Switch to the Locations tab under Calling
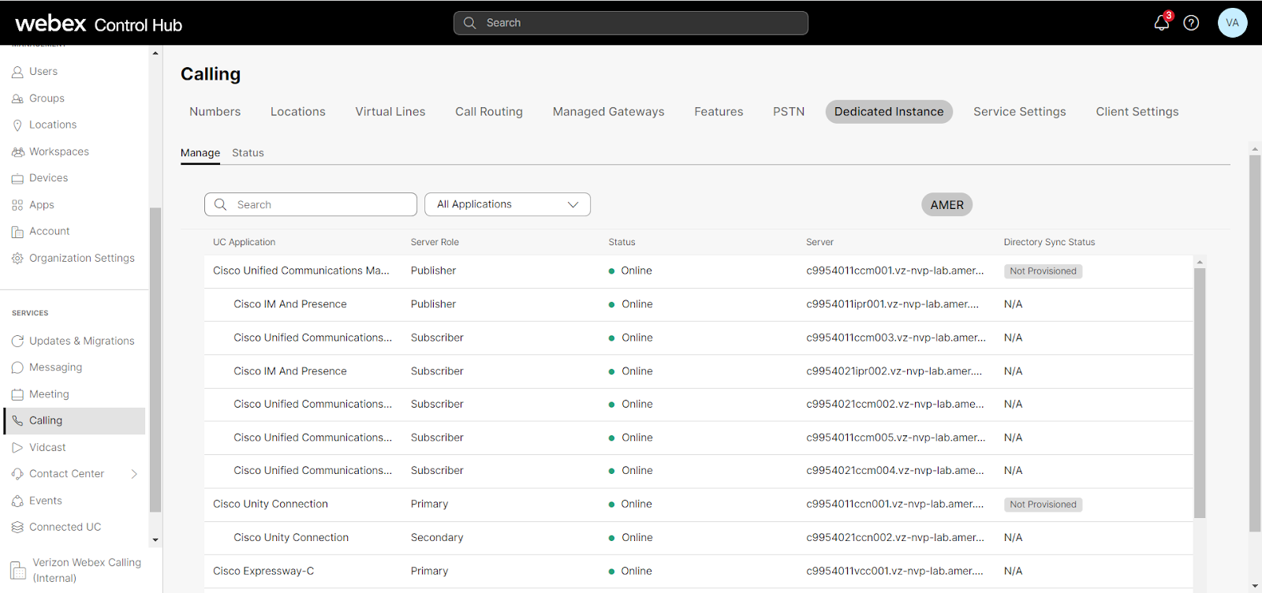 pyautogui.click(x=297, y=112)
